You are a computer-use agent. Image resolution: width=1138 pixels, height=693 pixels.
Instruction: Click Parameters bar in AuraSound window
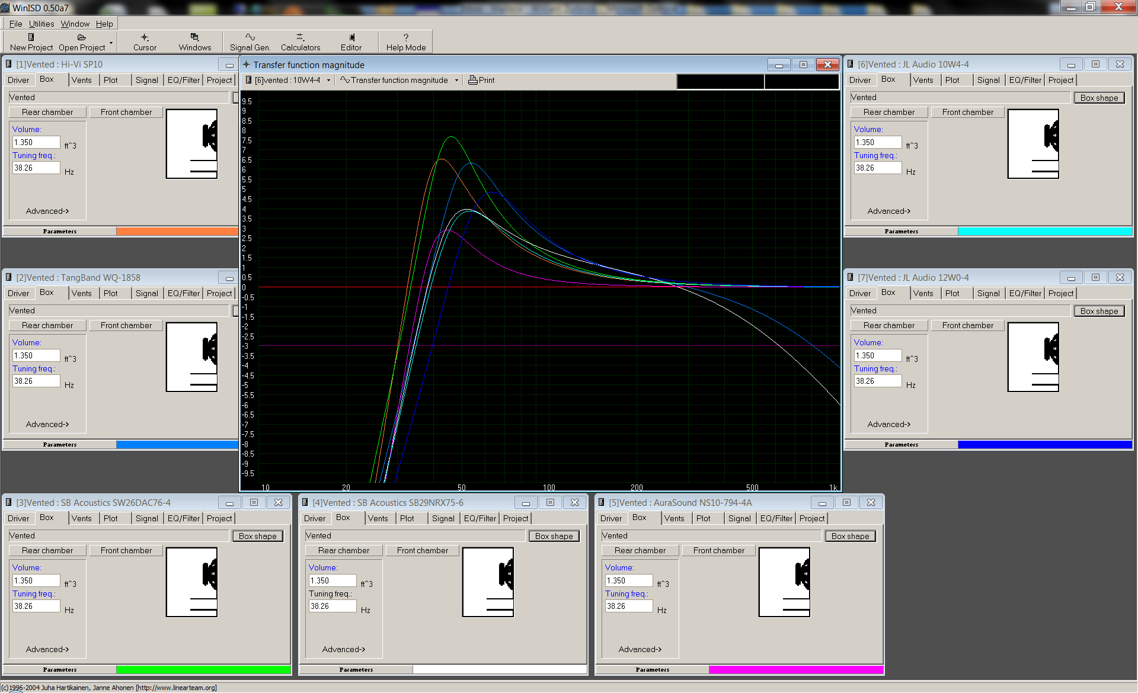point(653,669)
